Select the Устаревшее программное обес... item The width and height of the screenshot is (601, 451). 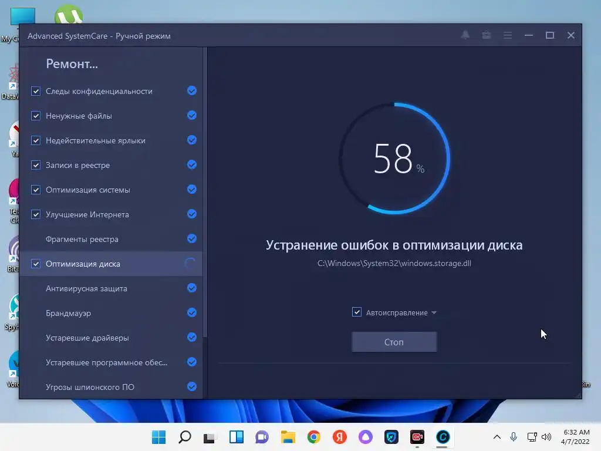(111, 362)
